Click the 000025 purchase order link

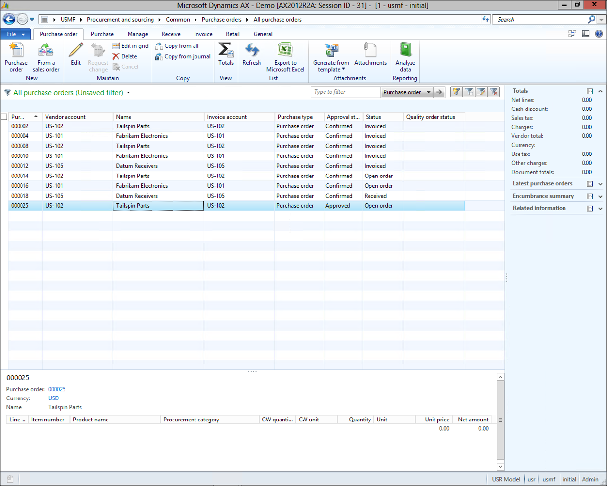coord(57,389)
